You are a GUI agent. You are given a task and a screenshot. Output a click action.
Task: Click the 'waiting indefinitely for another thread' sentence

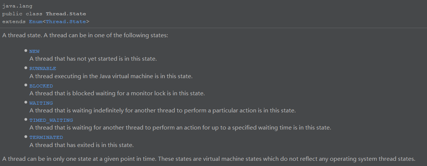tap(162, 111)
